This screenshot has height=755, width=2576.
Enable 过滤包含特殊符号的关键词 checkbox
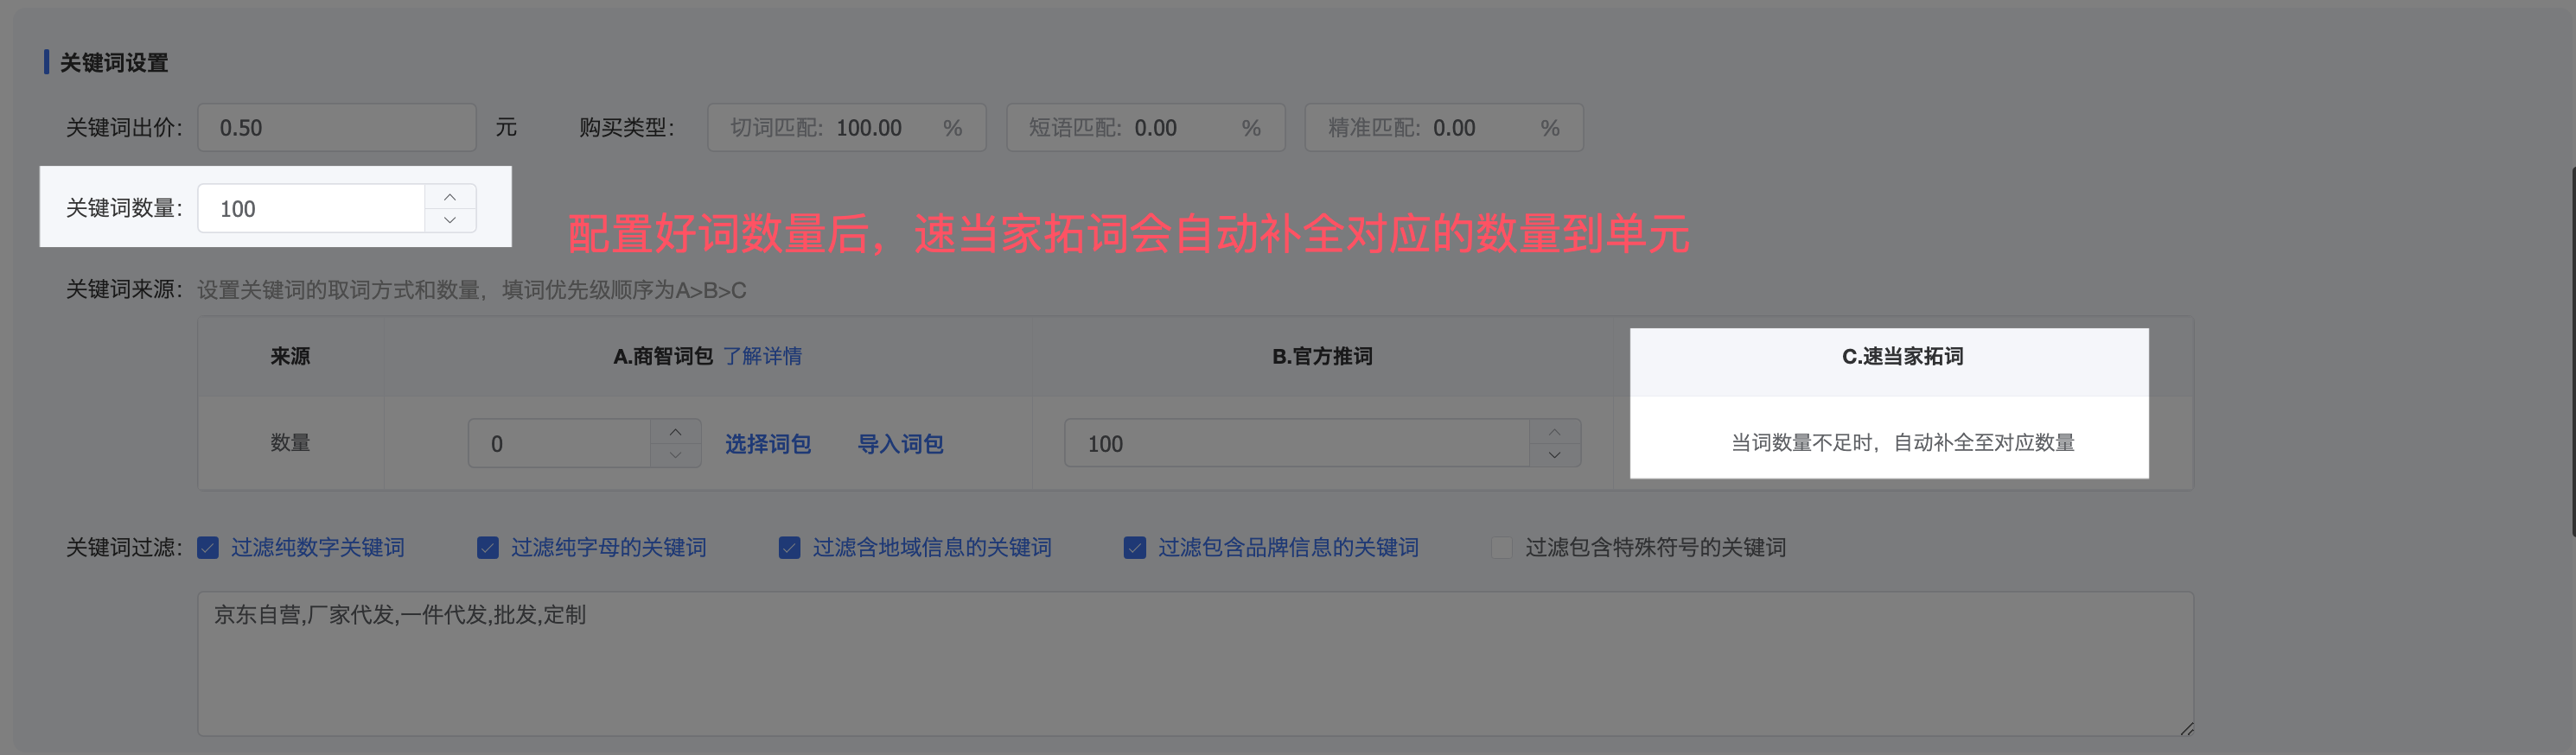click(x=1501, y=548)
